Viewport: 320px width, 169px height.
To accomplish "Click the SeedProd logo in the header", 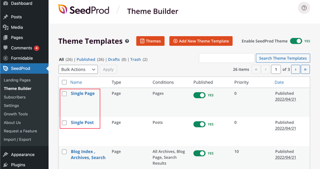I will (84, 10).
